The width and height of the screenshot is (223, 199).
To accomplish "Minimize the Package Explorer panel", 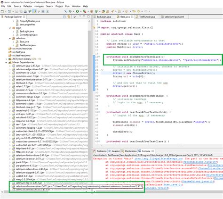I will [84, 17].
